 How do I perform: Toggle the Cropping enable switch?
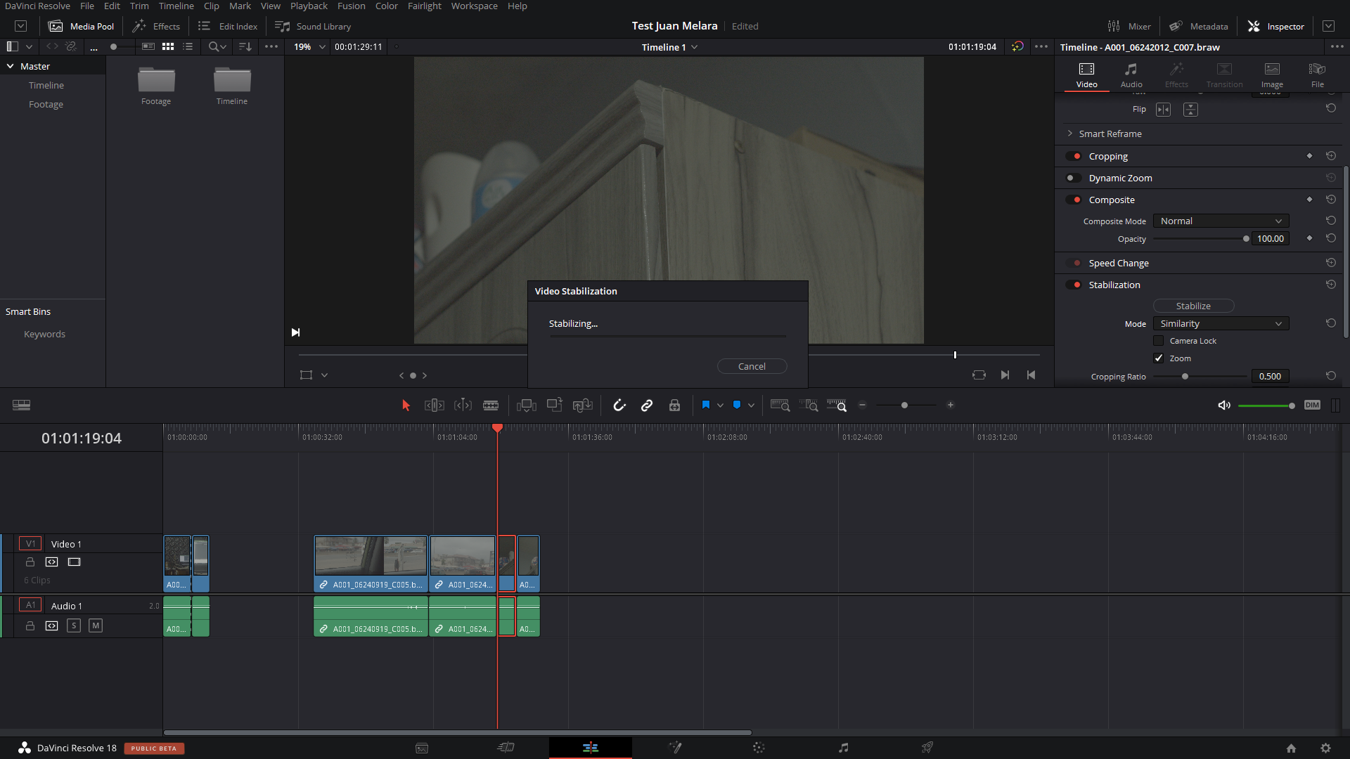click(x=1074, y=156)
